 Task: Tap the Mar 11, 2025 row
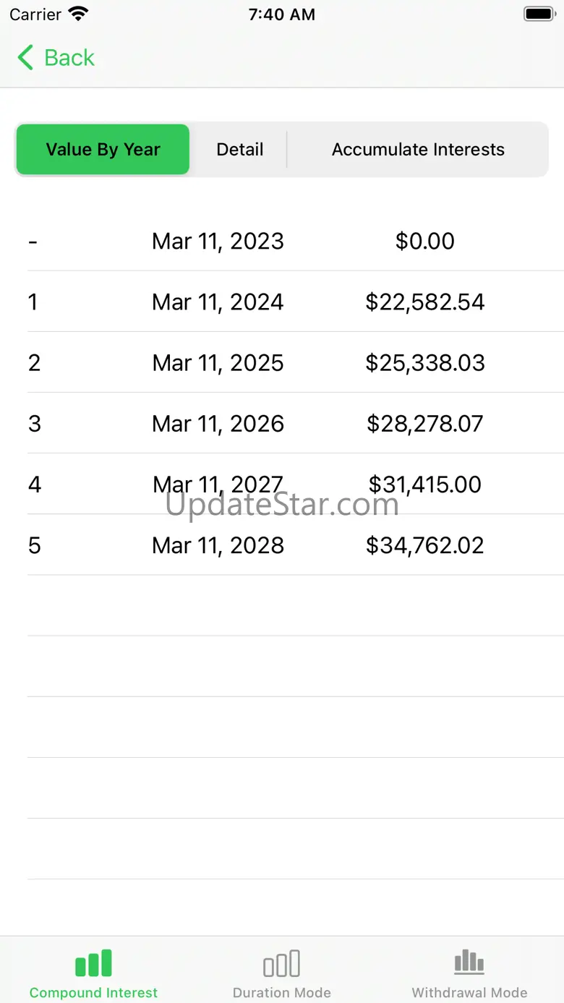pyautogui.click(x=218, y=362)
